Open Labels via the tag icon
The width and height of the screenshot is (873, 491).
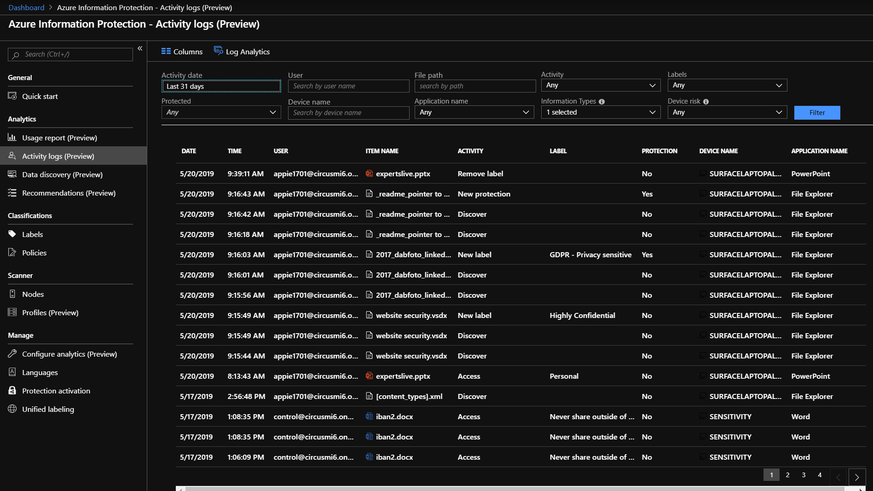12,234
